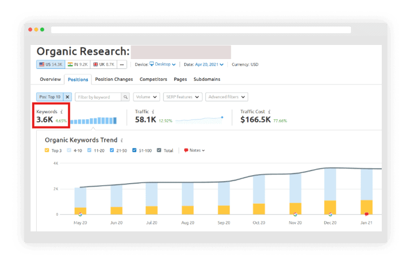
Task: Switch to the Position Changes tab
Action: pos(114,80)
